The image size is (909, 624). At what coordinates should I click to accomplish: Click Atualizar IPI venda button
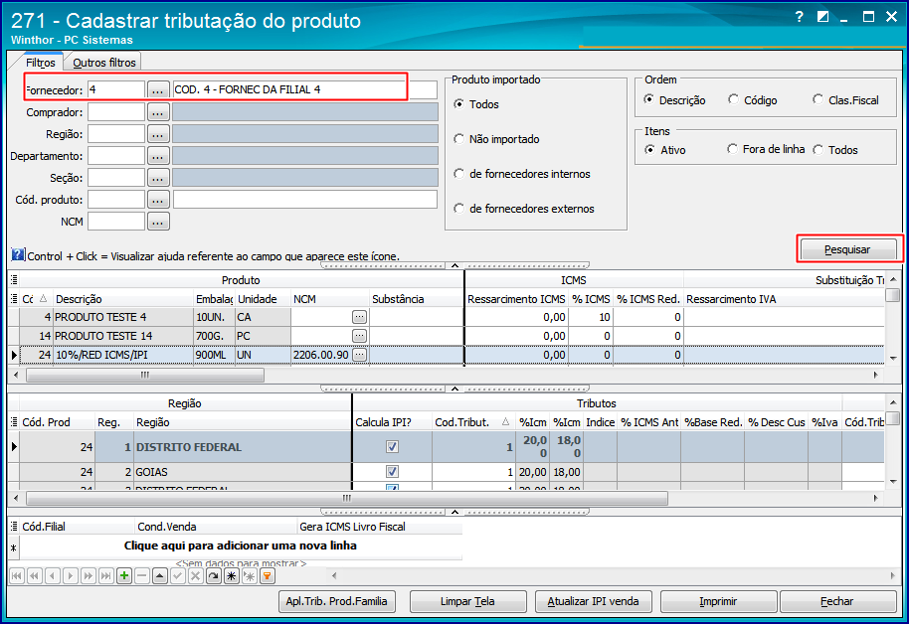point(593,601)
